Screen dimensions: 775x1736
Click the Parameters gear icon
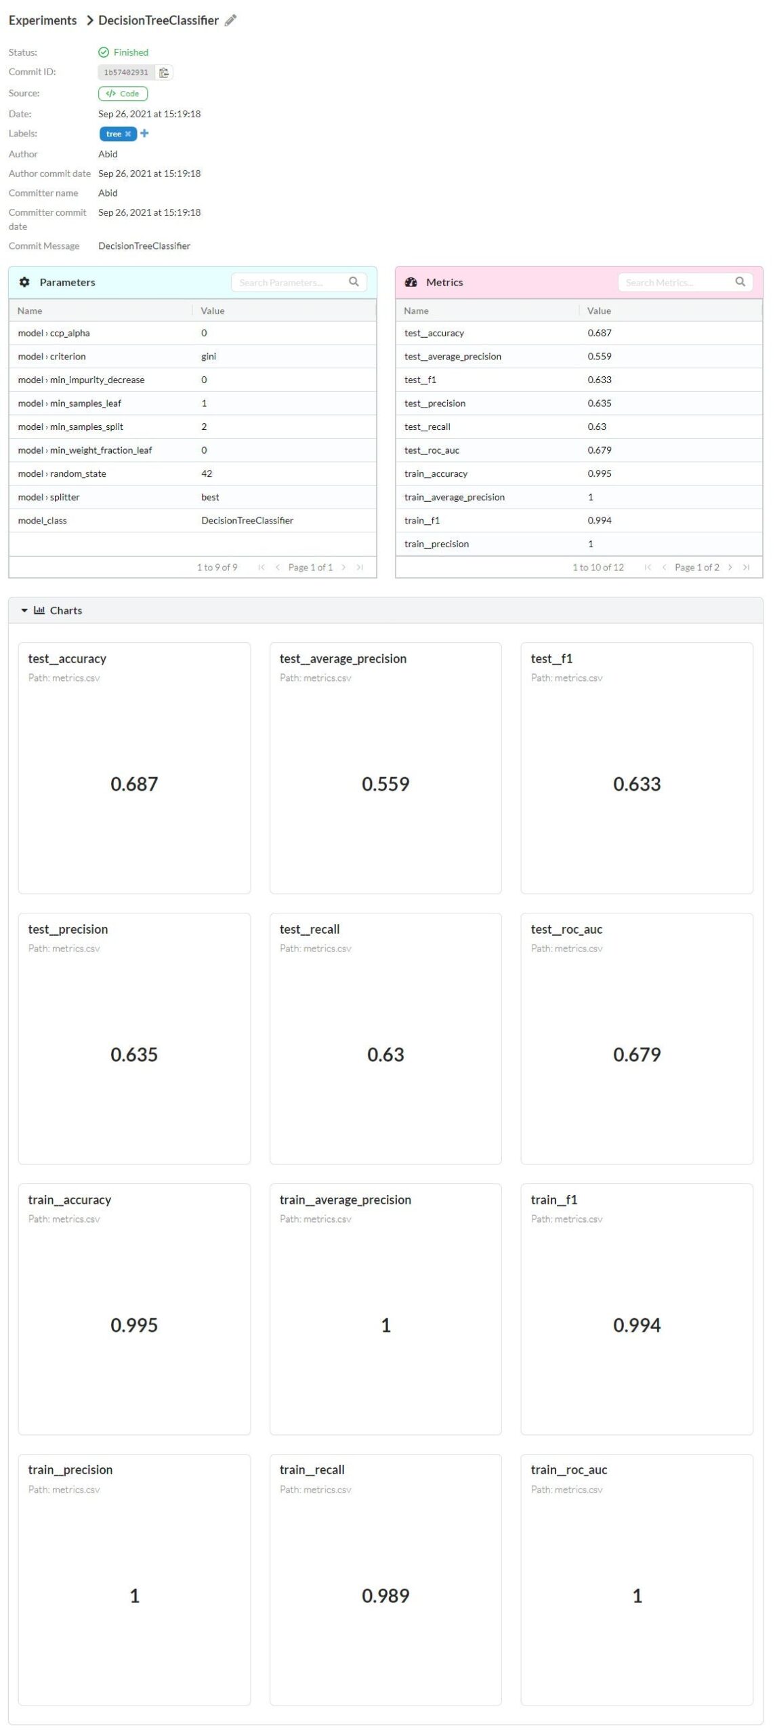tap(24, 282)
